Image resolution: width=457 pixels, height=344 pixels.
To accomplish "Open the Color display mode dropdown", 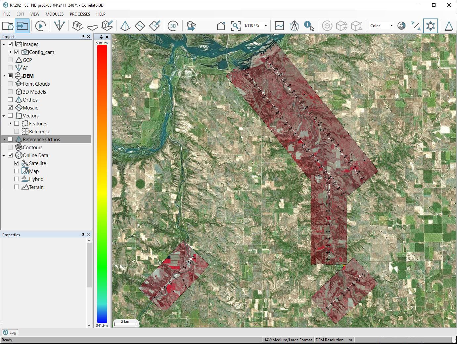I will pos(380,25).
